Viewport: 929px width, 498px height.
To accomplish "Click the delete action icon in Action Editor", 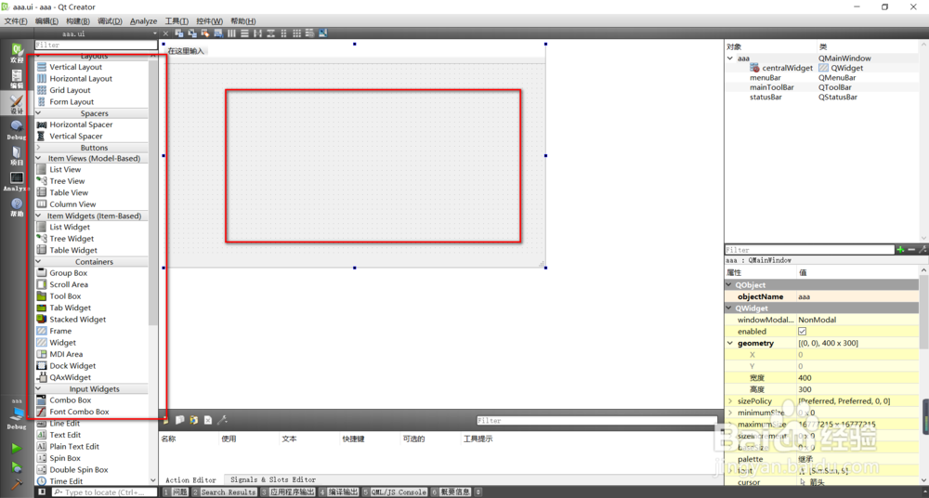I will tap(208, 420).
